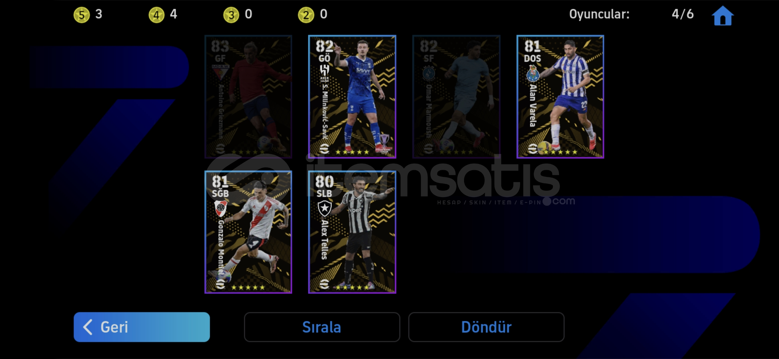Click the Al Hilal logo on Milinković-Savić card
The width and height of the screenshot is (779, 359).
pos(325,73)
